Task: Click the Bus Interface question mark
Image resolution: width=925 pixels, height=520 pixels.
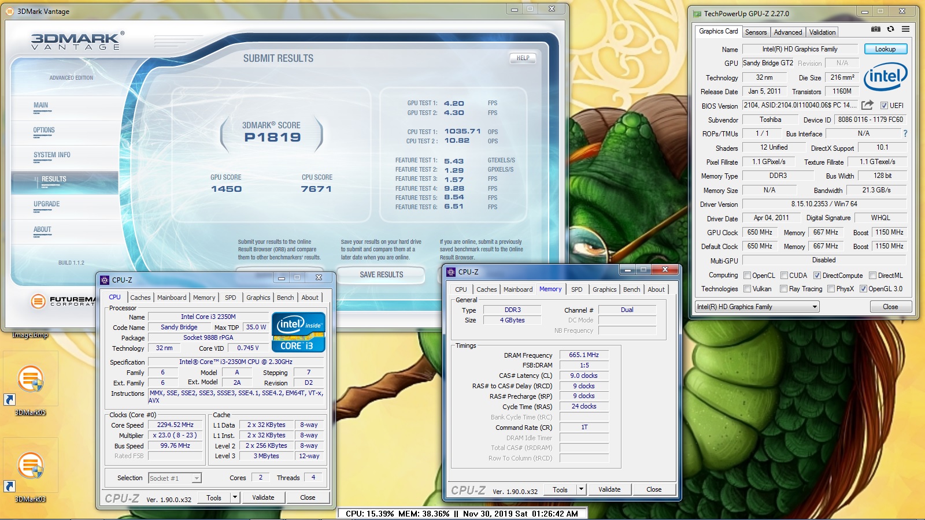Action: tap(905, 133)
